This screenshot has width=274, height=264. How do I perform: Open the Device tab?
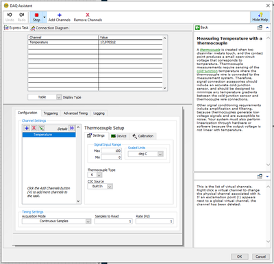pos(119,136)
